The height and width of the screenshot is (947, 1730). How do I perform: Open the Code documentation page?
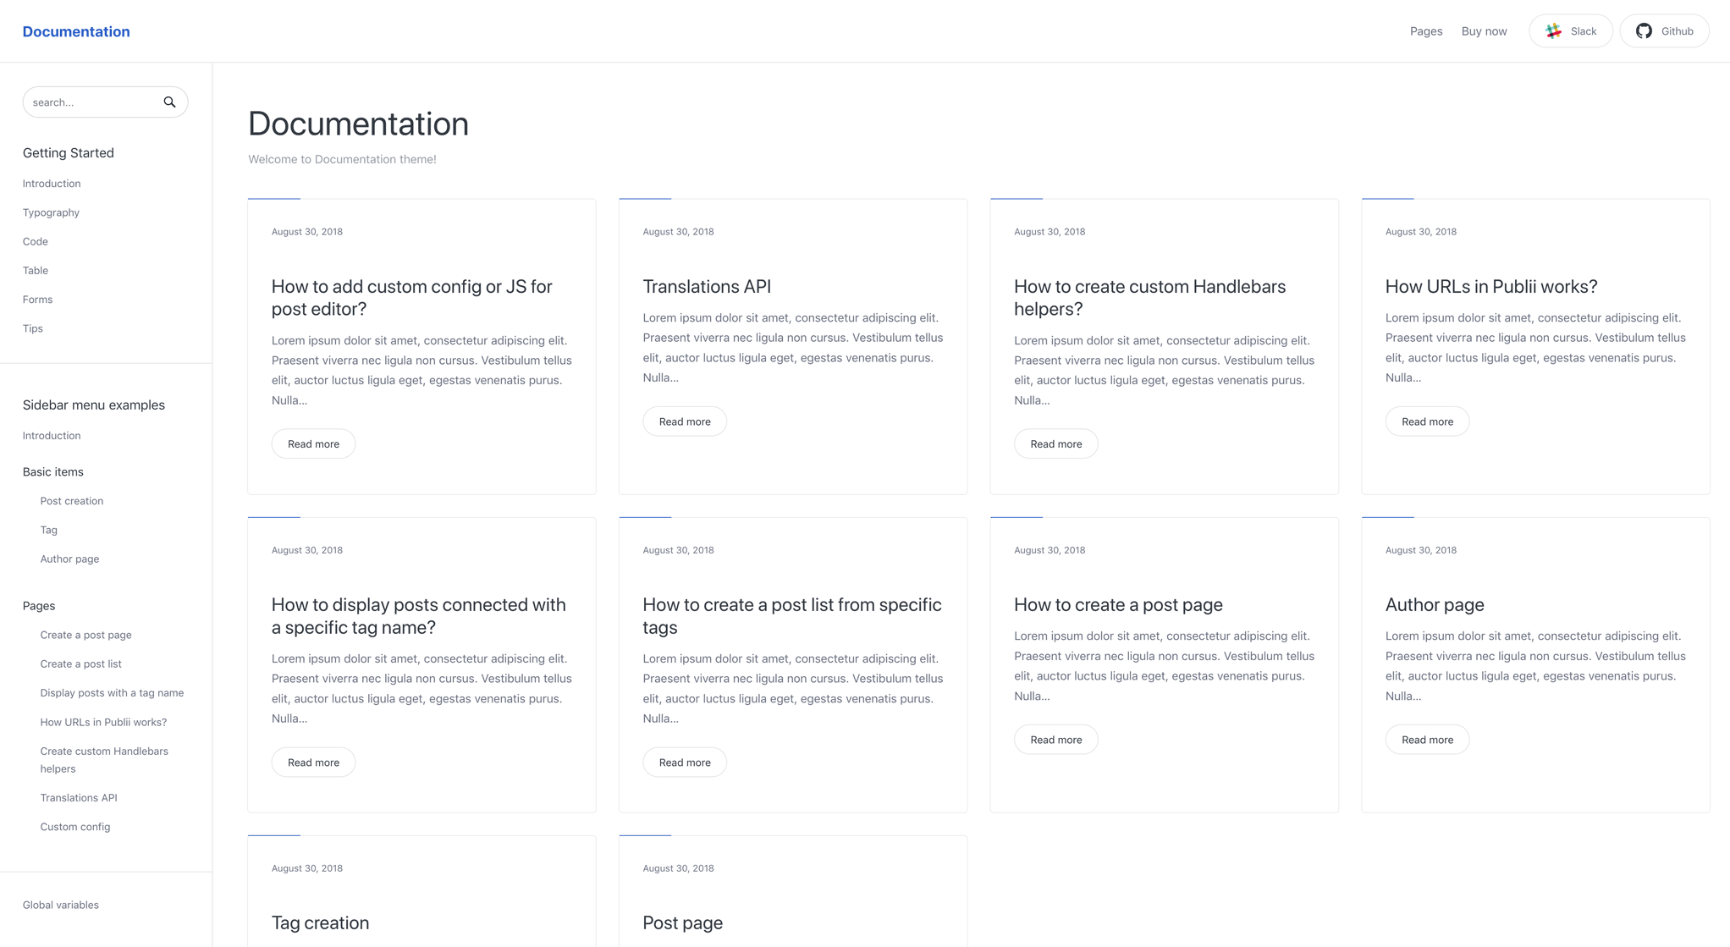point(35,241)
